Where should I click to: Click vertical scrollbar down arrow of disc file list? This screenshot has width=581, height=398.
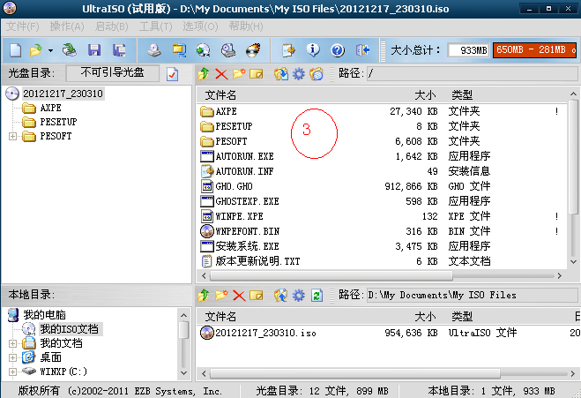click(x=573, y=261)
